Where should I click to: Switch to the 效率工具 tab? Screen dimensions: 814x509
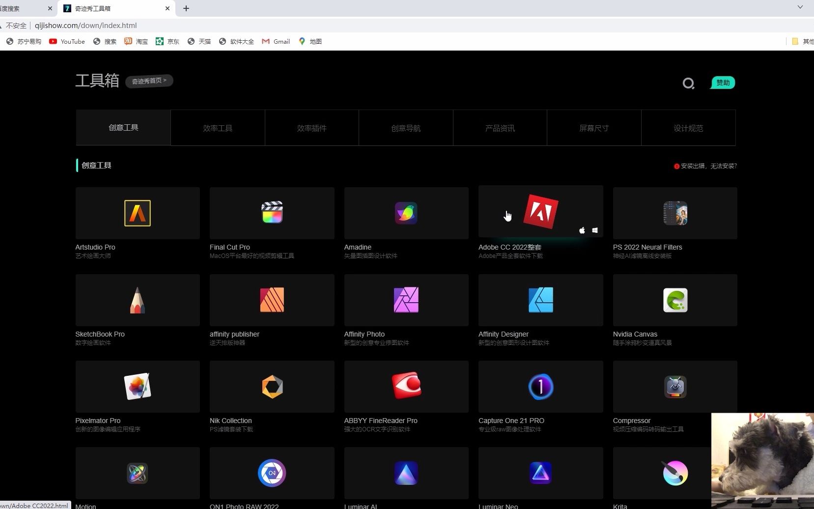point(218,128)
